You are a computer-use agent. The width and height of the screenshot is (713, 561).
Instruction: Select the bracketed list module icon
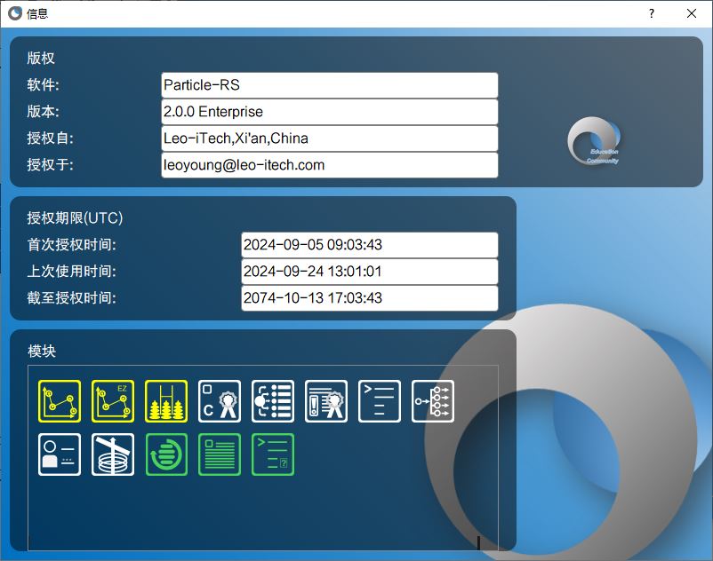tap(273, 401)
